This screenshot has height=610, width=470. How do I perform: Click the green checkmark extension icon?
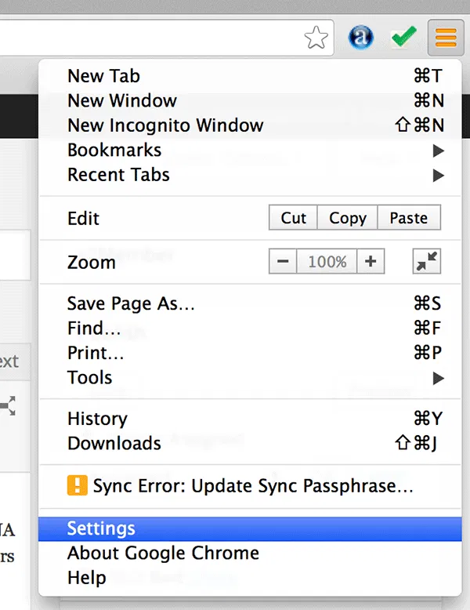click(403, 37)
